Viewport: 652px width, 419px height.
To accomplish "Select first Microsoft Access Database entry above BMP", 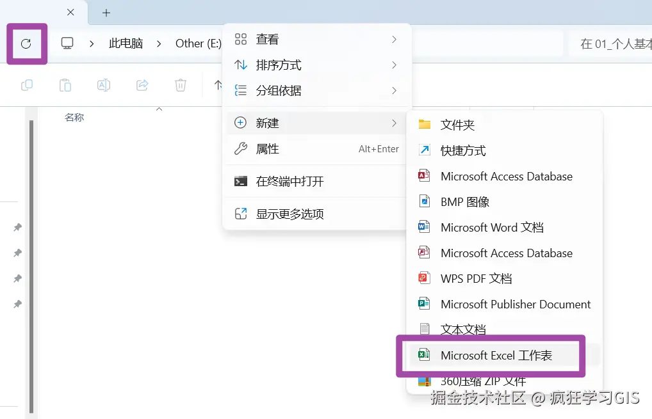I will click(x=505, y=176).
